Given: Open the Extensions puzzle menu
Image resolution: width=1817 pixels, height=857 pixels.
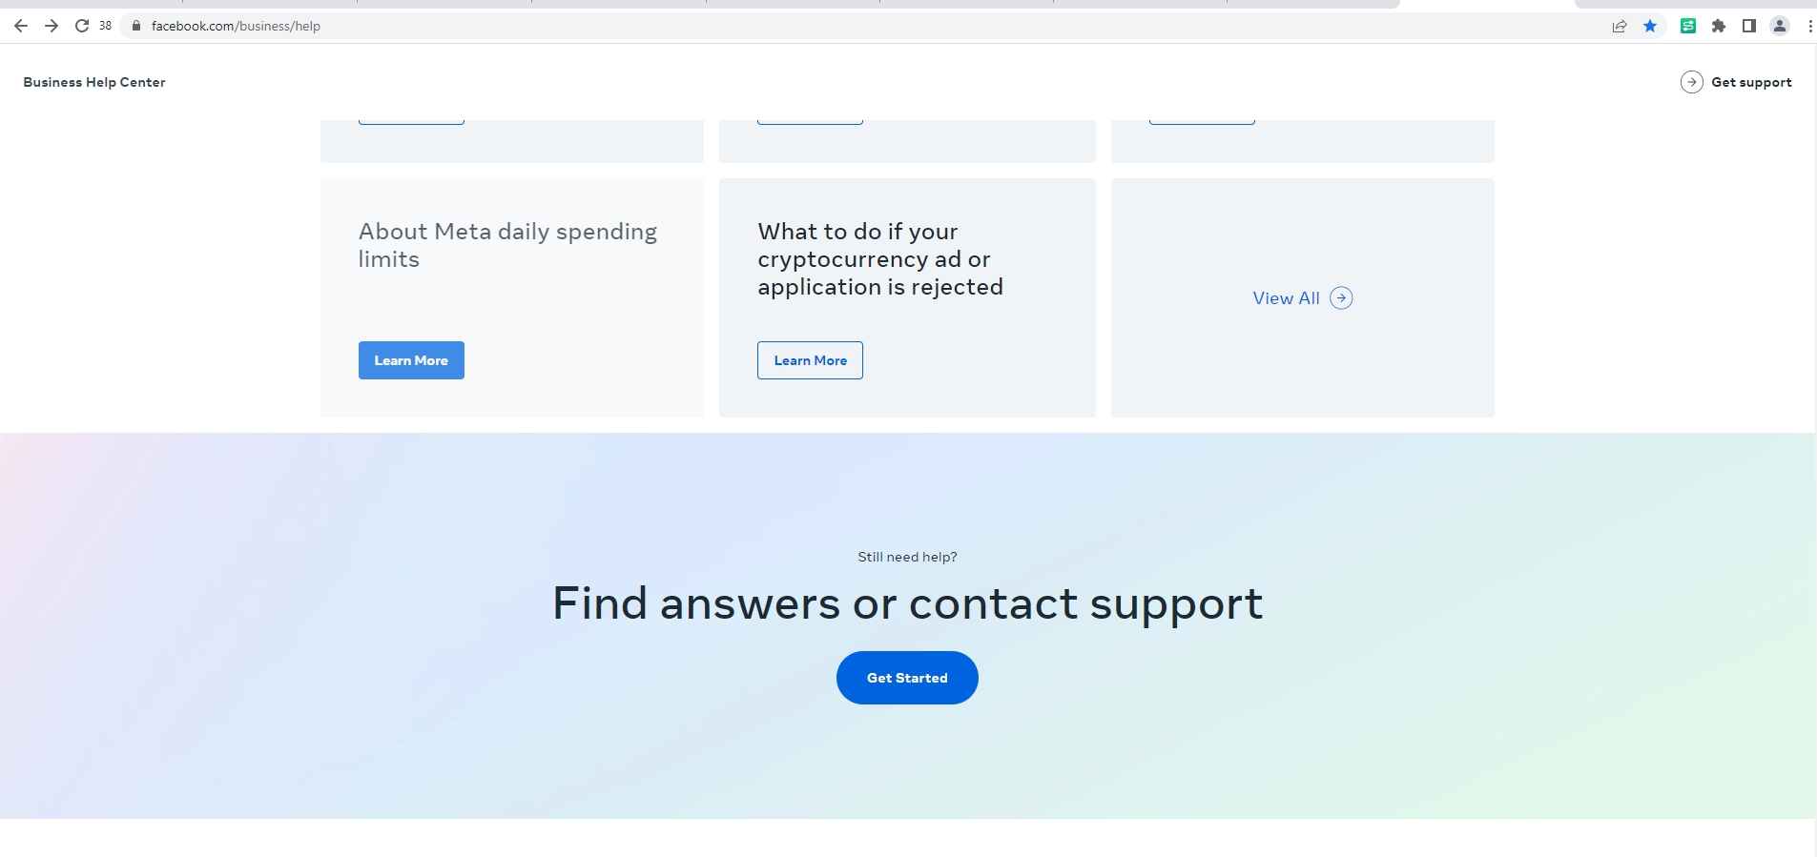Looking at the screenshot, I should click(1719, 26).
